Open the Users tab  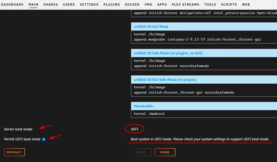(x=69, y=5)
